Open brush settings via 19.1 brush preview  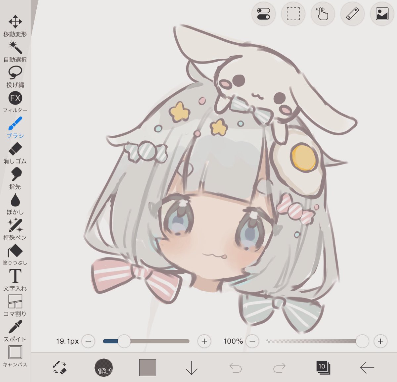[104, 367]
